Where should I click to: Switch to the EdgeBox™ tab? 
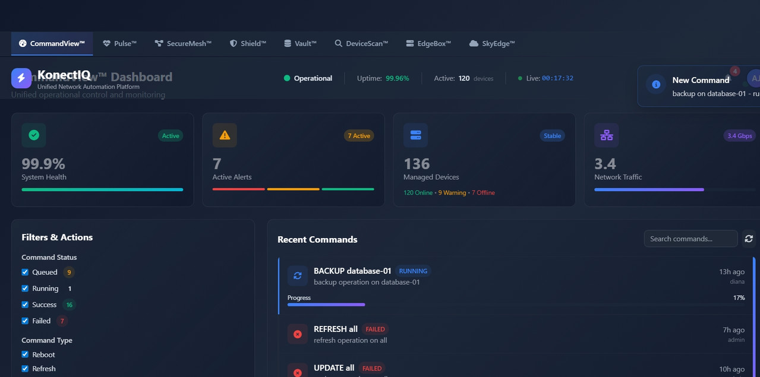click(x=428, y=43)
